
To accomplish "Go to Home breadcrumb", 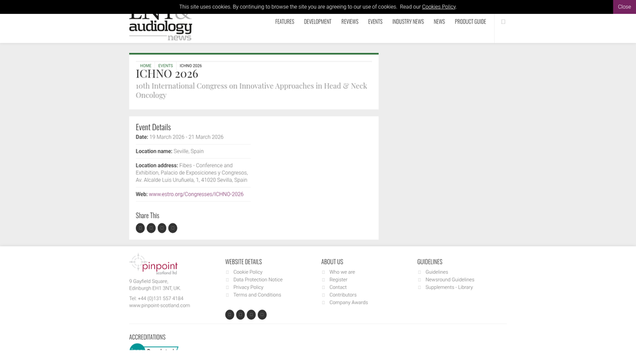I will (x=146, y=65).
